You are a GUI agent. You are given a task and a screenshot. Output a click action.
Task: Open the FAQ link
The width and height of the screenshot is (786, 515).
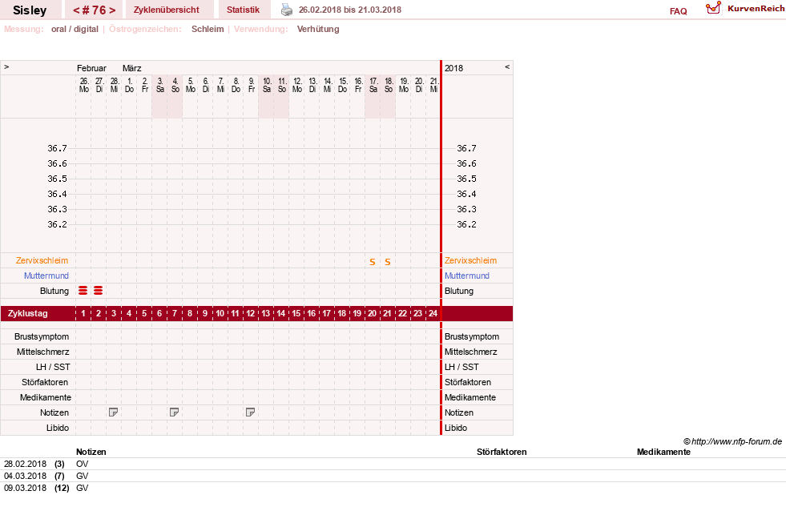point(678,11)
